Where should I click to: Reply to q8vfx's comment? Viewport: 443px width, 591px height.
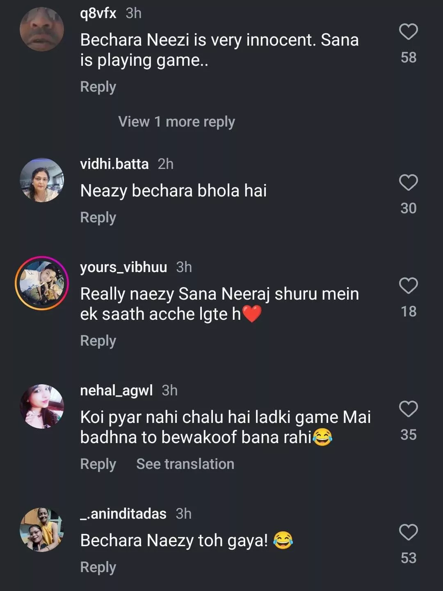coord(98,87)
